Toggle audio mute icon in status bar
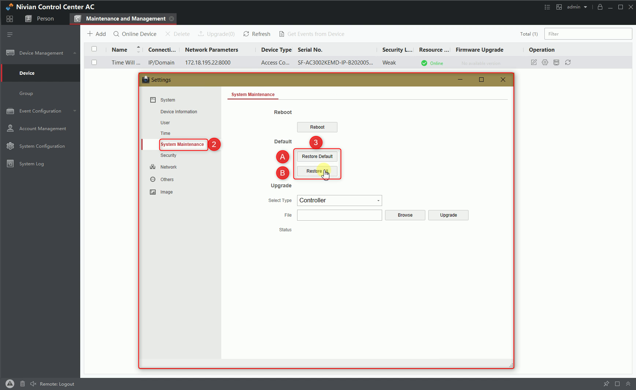This screenshot has height=390, width=636. pyautogui.click(x=33, y=384)
